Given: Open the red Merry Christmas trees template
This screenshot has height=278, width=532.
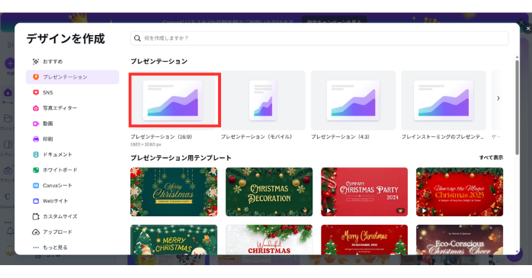Looking at the screenshot, I should point(364,240).
